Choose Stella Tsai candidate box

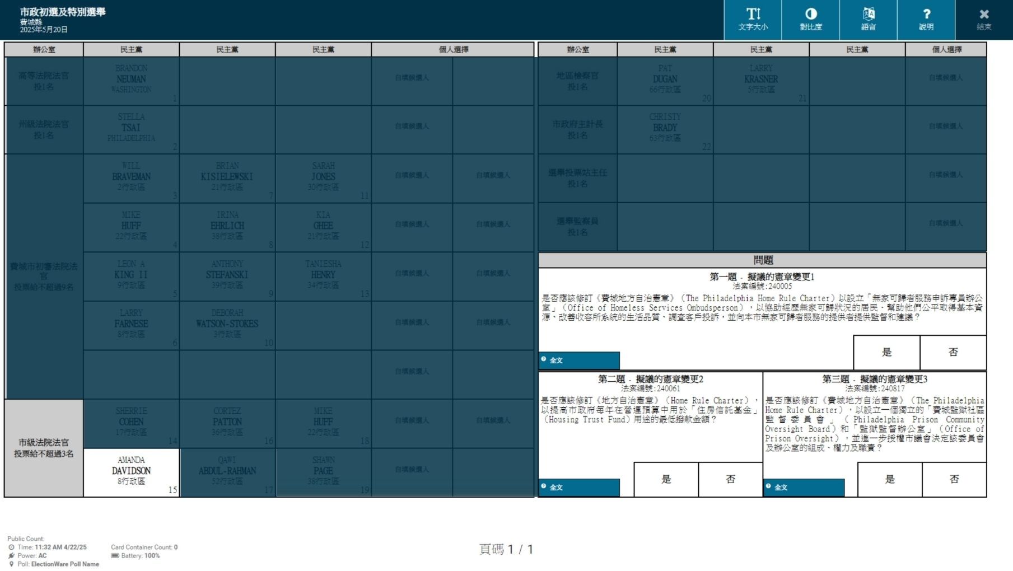tap(131, 129)
